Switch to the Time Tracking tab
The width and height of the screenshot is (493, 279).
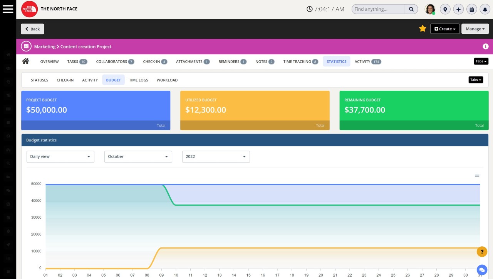coord(297,61)
